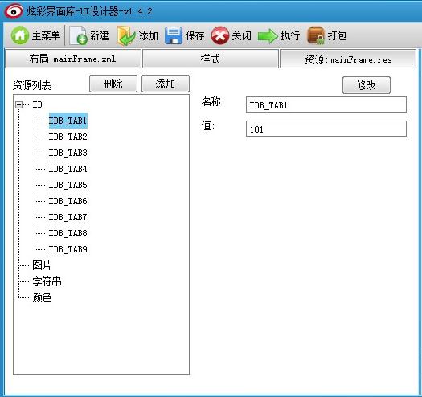Click the 添加 folder icon in toolbar

[126, 35]
